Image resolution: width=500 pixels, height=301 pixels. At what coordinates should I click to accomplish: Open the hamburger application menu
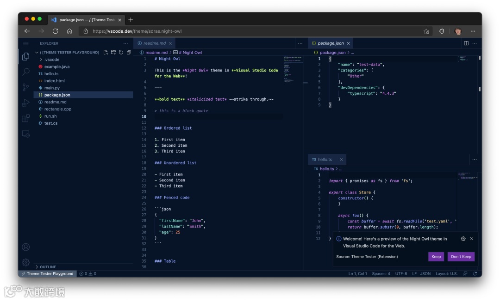[x=26, y=43]
